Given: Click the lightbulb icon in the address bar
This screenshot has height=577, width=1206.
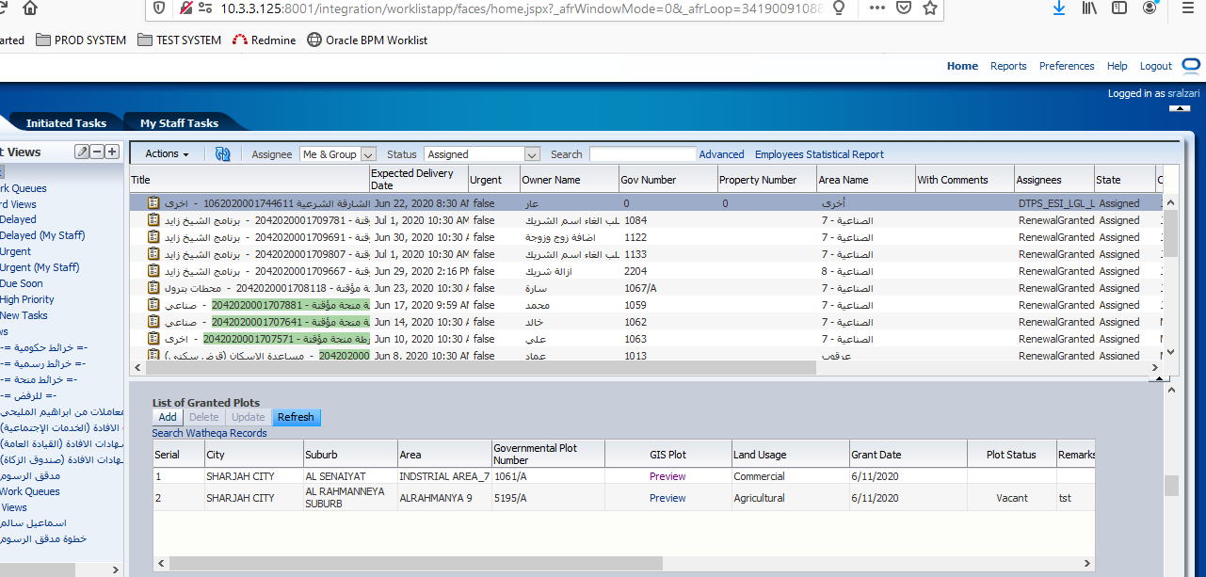Looking at the screenshot, I should [838, 8].
